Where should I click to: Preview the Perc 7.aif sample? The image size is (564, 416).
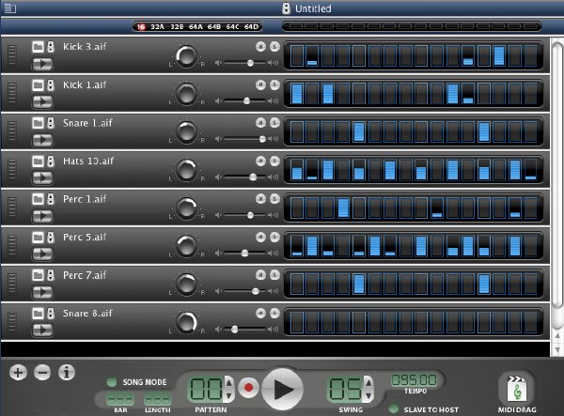[x=42, y=292]
